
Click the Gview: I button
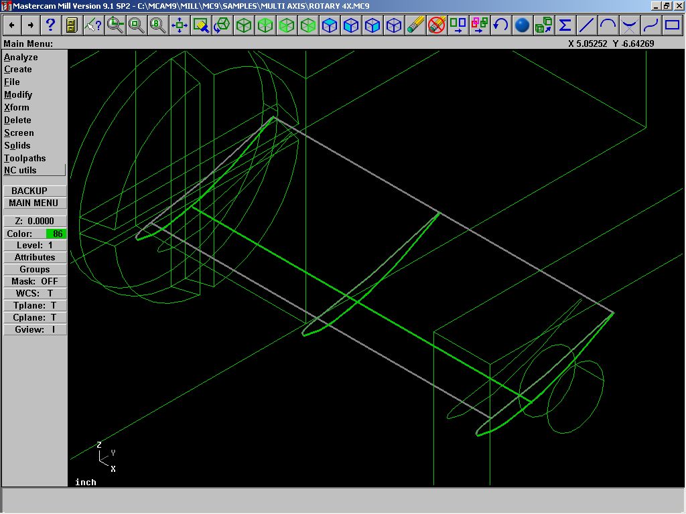35,329
